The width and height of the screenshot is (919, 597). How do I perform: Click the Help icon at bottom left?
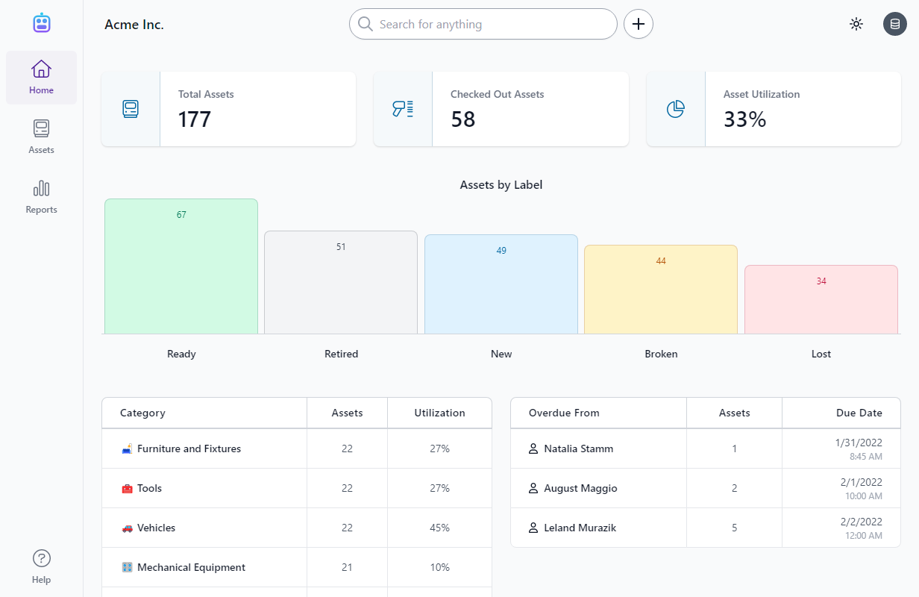(x=41, y=557)
